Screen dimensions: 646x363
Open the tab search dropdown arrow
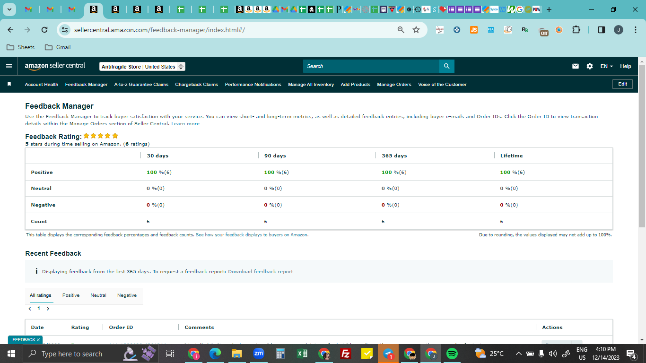pyautogui.click(x=9, y=9)
